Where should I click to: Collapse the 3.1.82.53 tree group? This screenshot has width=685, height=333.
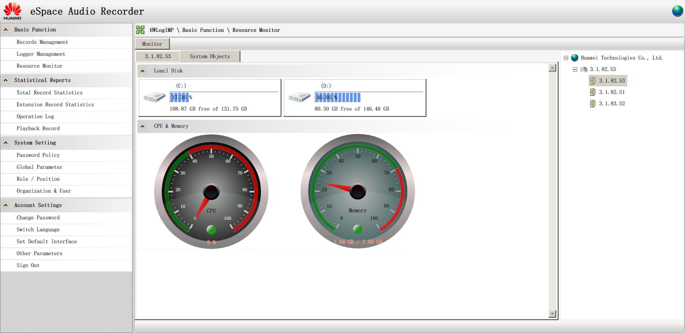(x=575, y=69)
